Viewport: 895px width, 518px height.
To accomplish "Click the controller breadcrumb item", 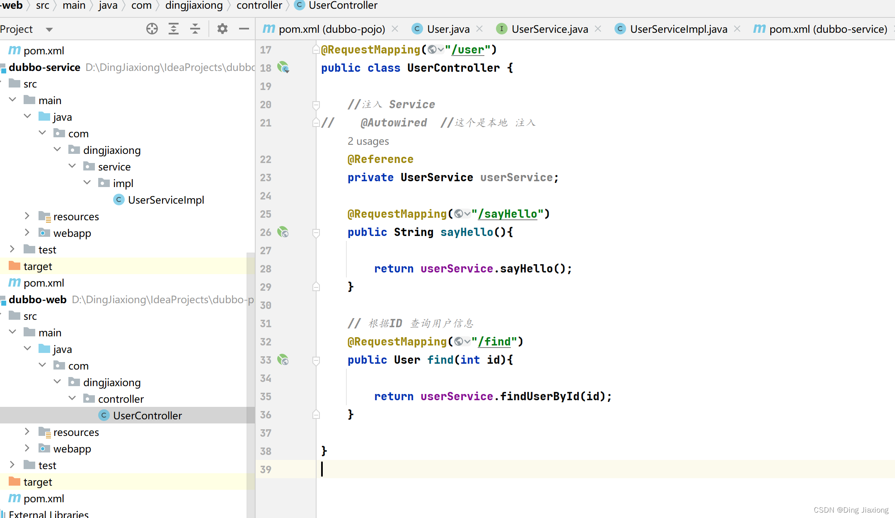I will [x=259, y=5].
